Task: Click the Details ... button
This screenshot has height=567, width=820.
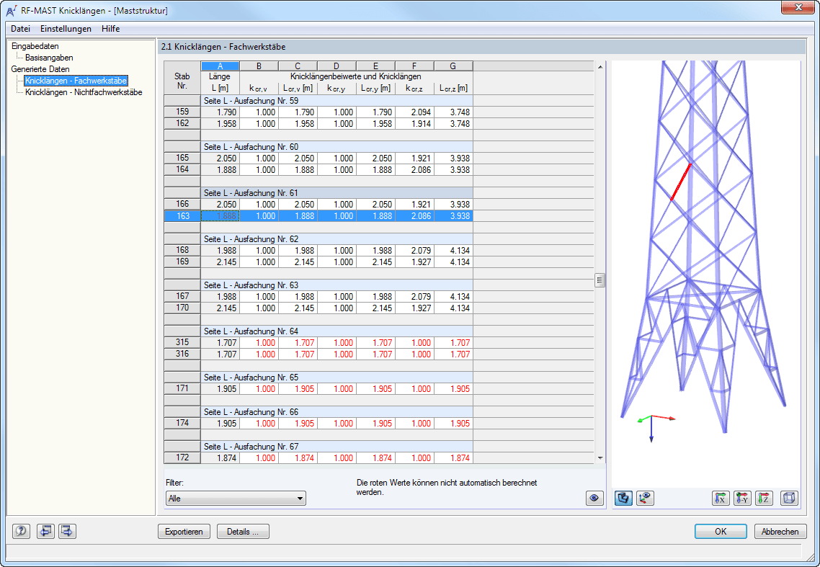Action: [x=243, y=532]
